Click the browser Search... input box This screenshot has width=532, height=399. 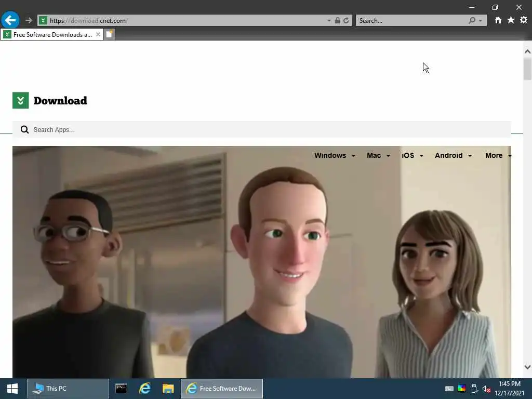pos(412,21)
